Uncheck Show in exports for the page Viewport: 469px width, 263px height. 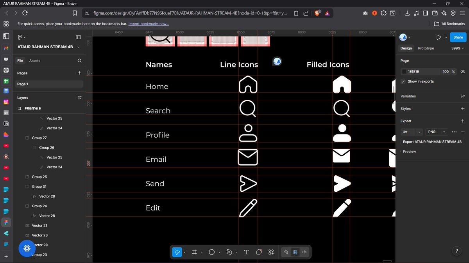tap(403, 81)
